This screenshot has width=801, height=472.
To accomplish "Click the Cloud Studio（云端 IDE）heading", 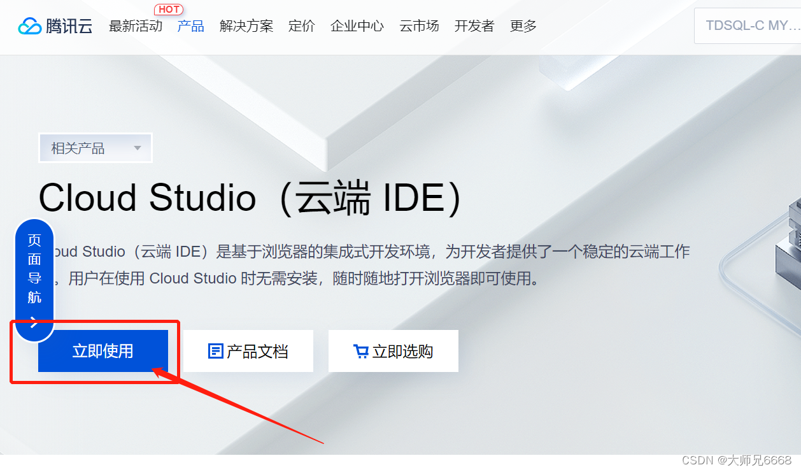I will pyautogui.click(x=250, y=198).
